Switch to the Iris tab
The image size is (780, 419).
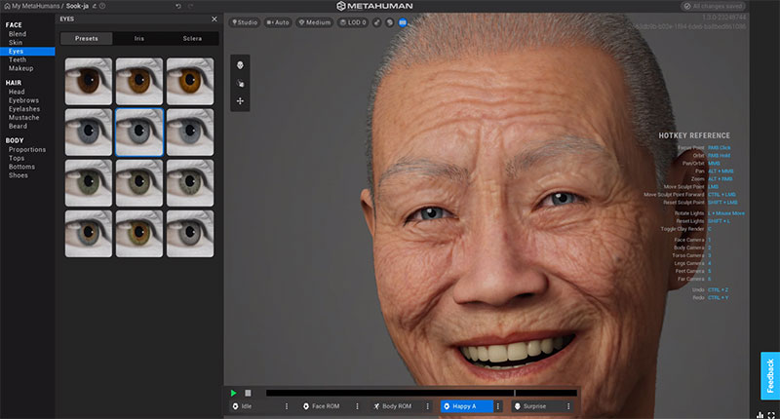[x=138, y=38]
